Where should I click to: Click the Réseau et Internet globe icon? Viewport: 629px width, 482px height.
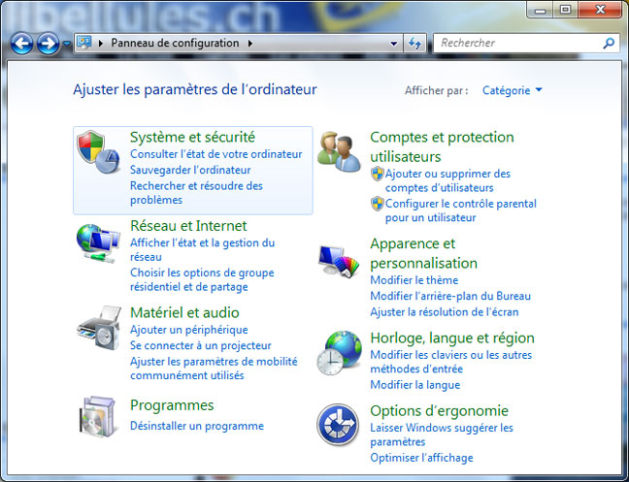[x=98, y=242]
